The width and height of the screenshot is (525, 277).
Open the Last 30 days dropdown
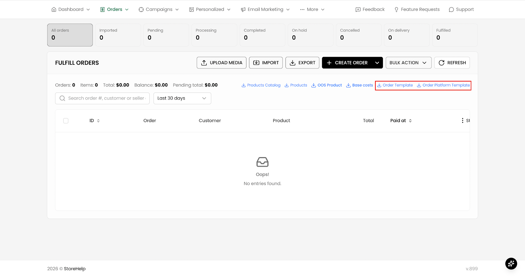tap(182, 98)
